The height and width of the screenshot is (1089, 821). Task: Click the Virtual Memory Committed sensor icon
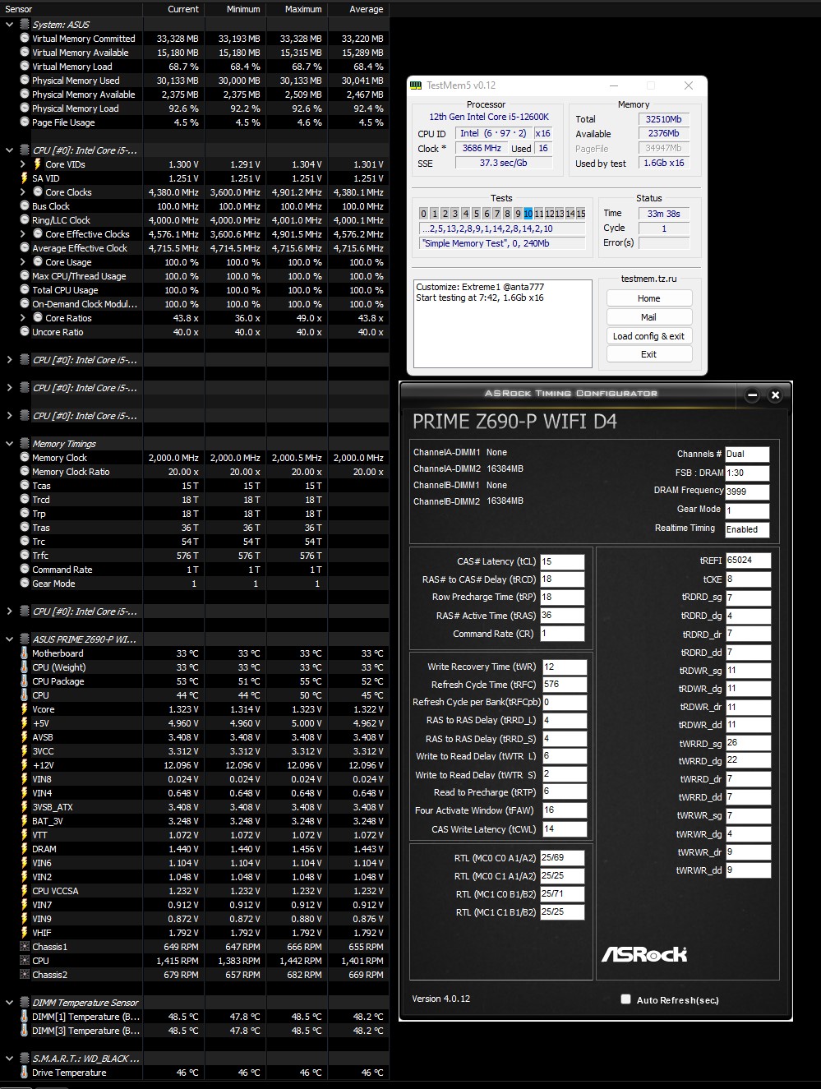(x=25, y=39)
